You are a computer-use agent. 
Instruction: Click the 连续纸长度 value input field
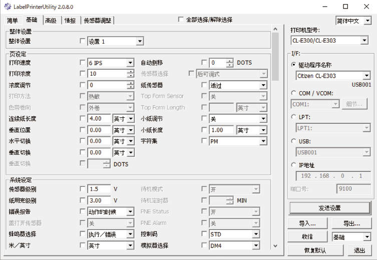click(x=99, y=119)
